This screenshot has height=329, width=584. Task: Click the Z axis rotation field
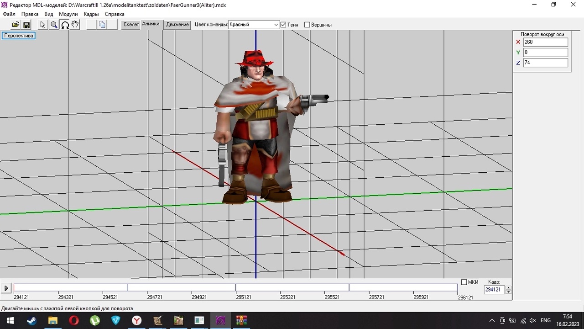pos(546,63)
